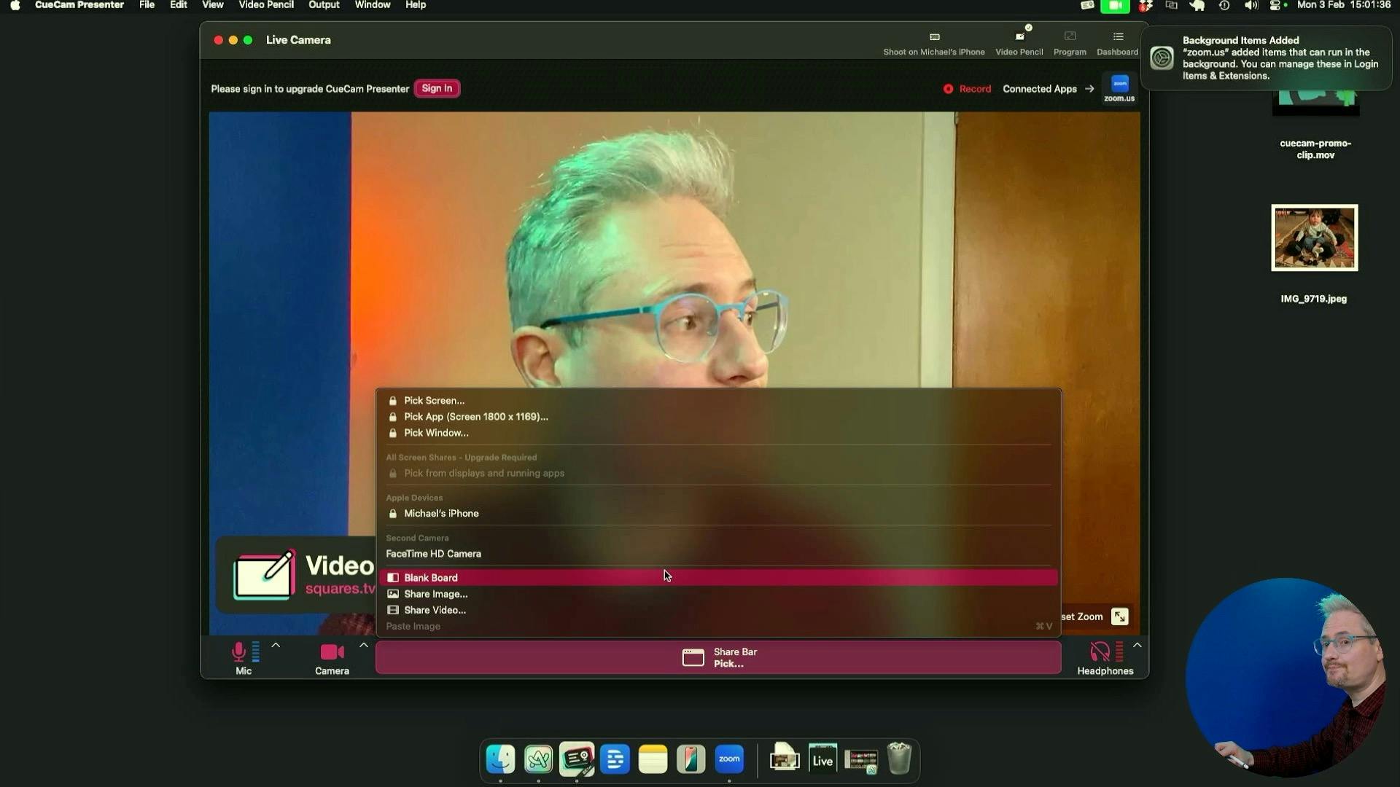Viewport: 1400px width, 787px height.
Task: Open the Window menu
Action: pyautogui.click(x=373, y=5)
